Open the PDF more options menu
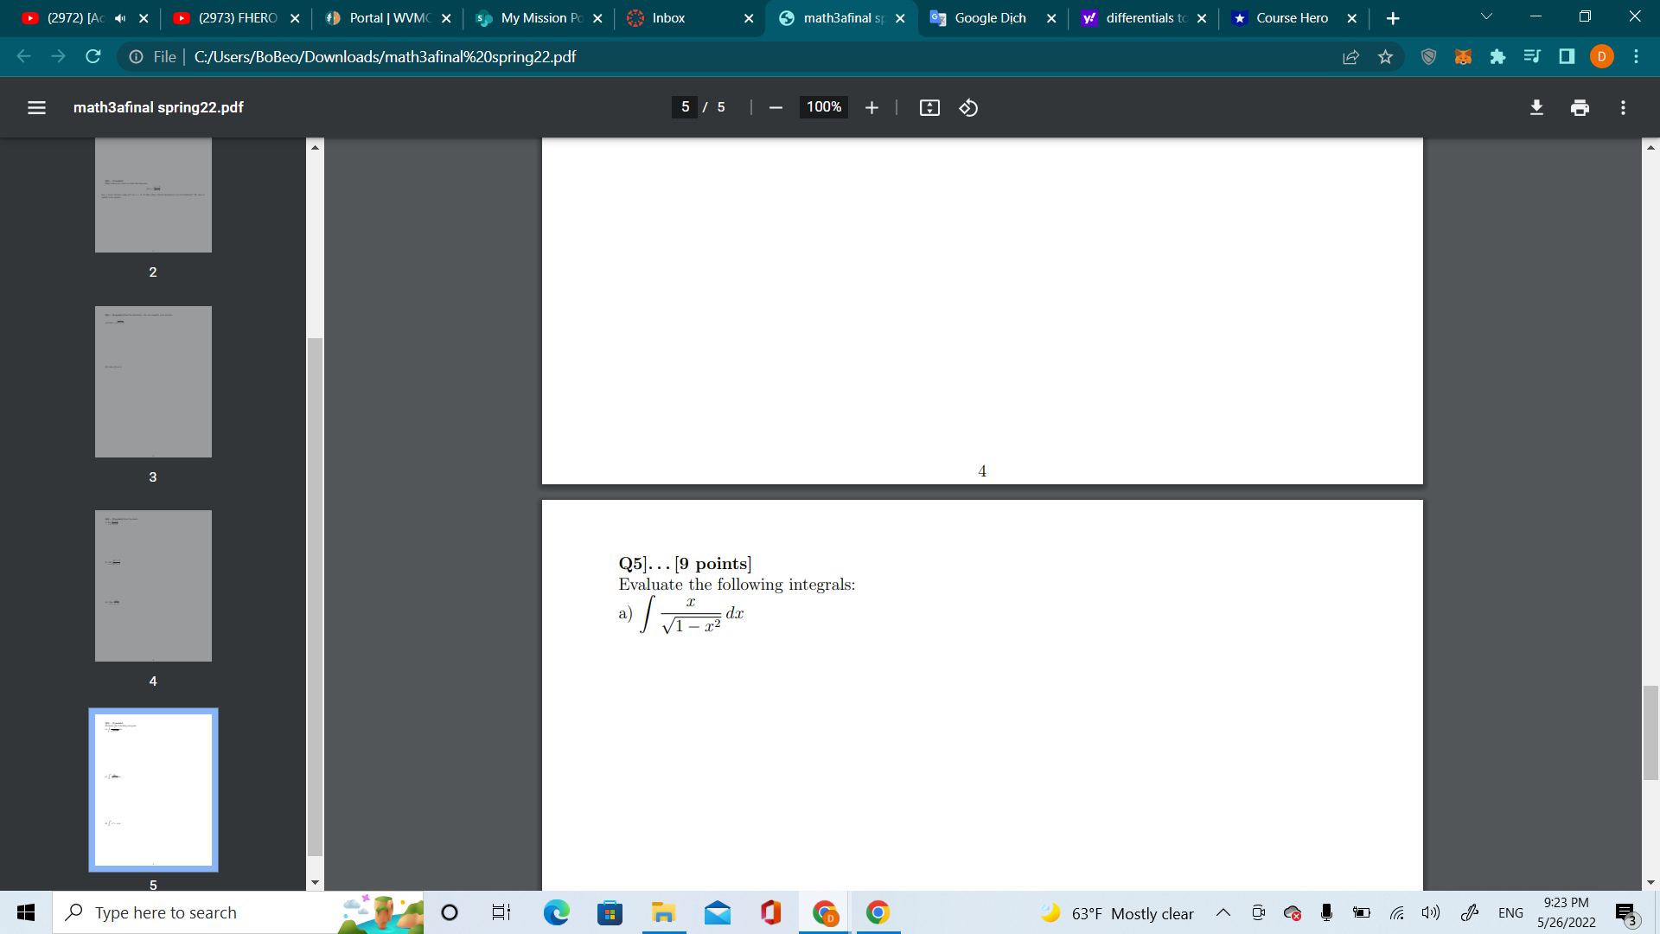 click(x=1623, y=107)
